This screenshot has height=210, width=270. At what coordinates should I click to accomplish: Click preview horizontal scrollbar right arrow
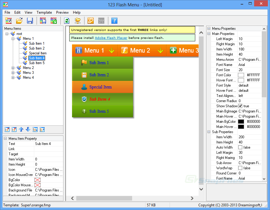[x=192, y=198]
